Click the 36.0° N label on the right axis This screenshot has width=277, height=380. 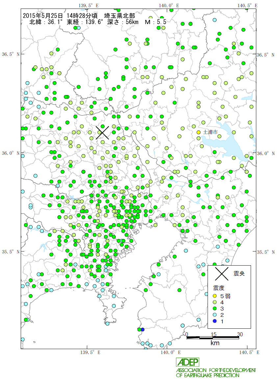point(265,154)
